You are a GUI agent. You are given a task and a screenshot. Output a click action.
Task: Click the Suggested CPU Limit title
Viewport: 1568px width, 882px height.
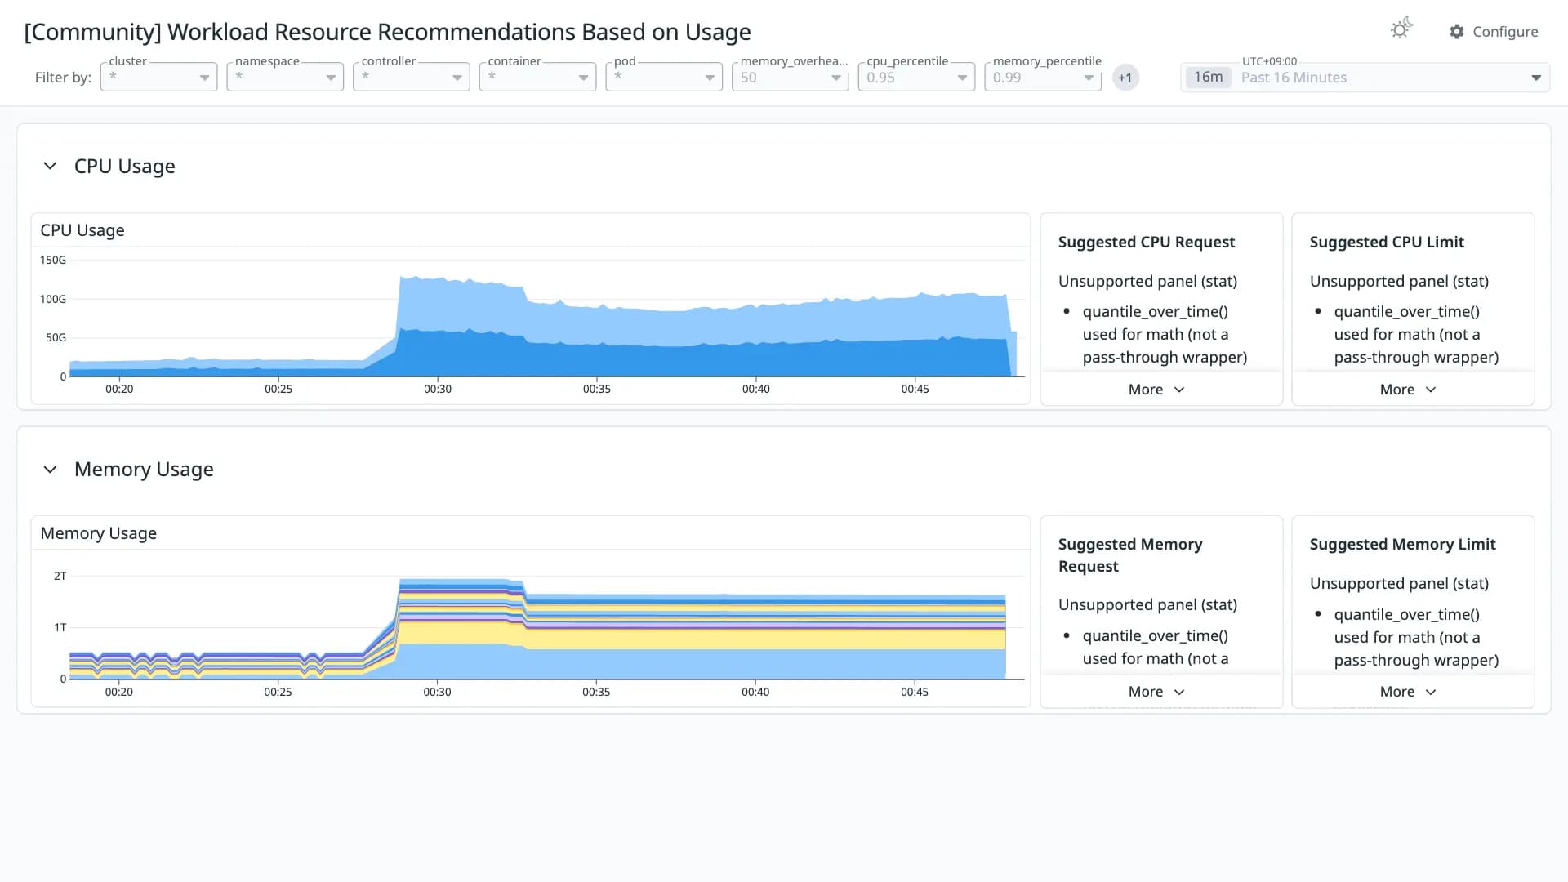1387,242
